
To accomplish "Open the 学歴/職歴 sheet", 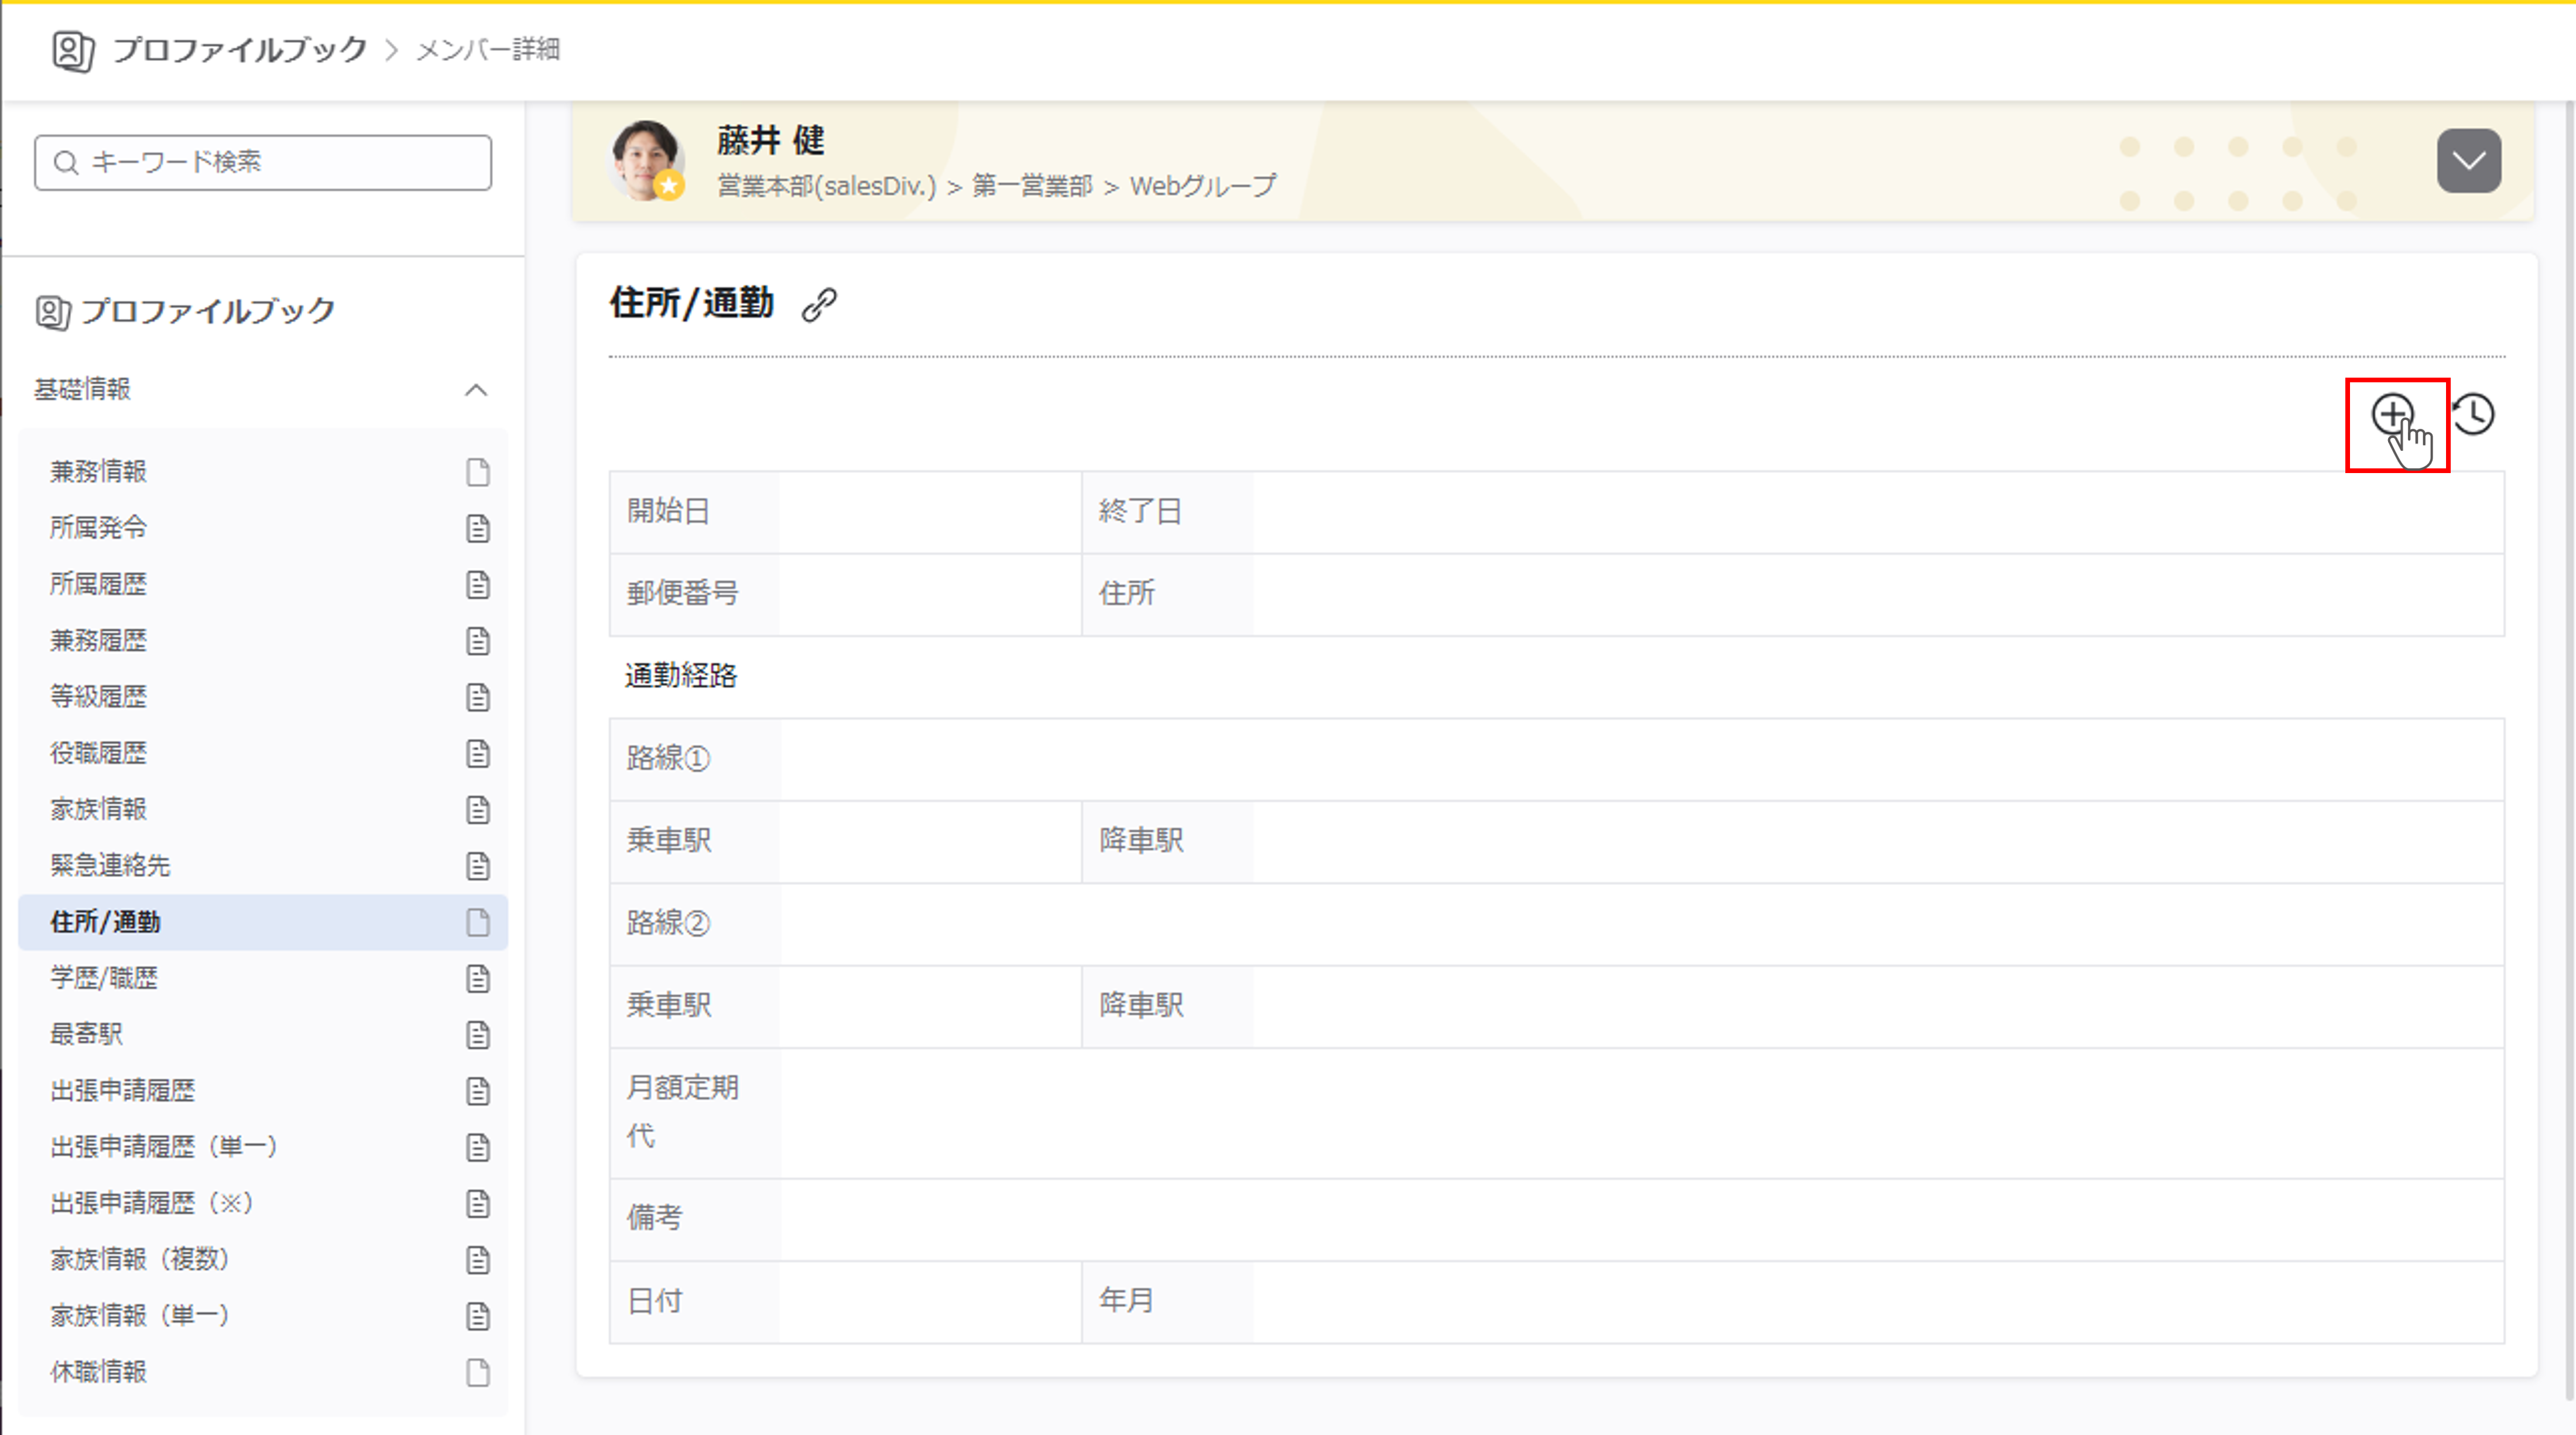I will pos(263,978).
